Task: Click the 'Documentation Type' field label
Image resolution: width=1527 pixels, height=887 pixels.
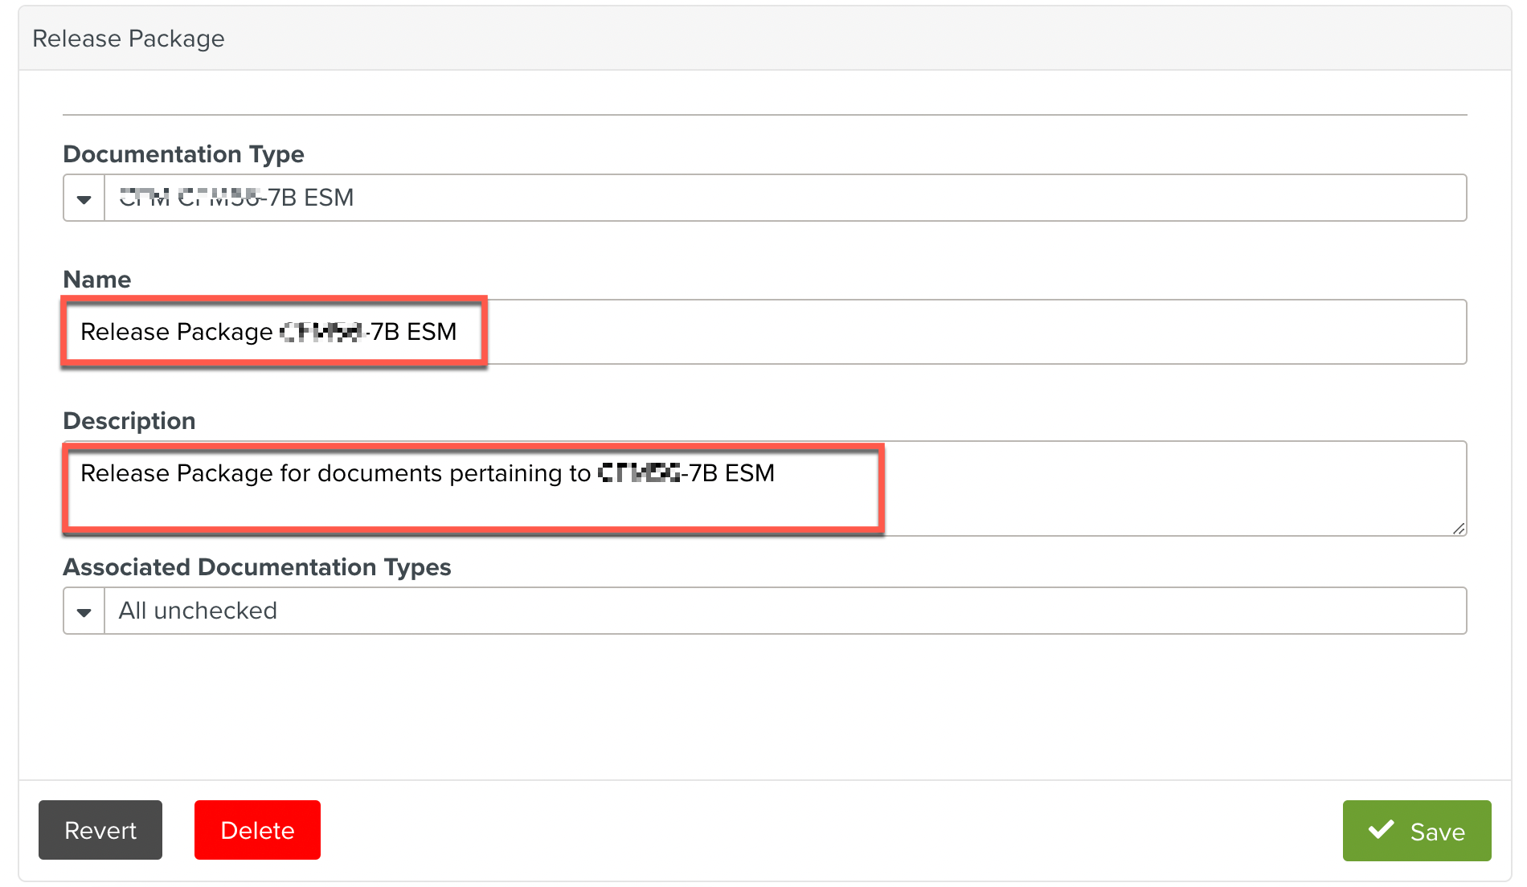Action: coord(183,153)
